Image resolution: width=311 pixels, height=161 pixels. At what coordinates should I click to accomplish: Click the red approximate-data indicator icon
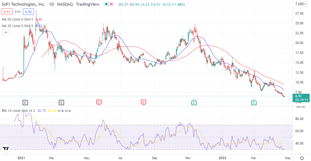click(111, 4)
